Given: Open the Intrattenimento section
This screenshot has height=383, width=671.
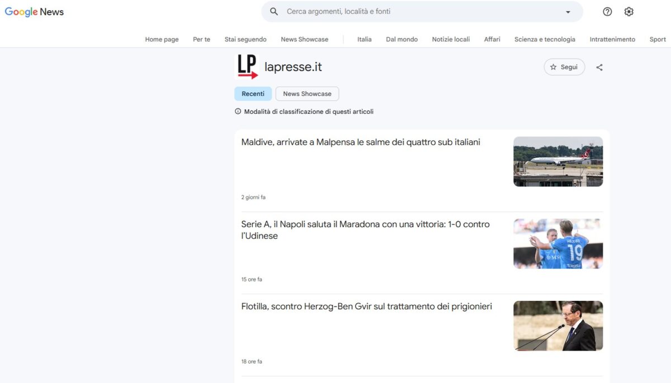Looking at the screenshot, I should pos(612,40).
